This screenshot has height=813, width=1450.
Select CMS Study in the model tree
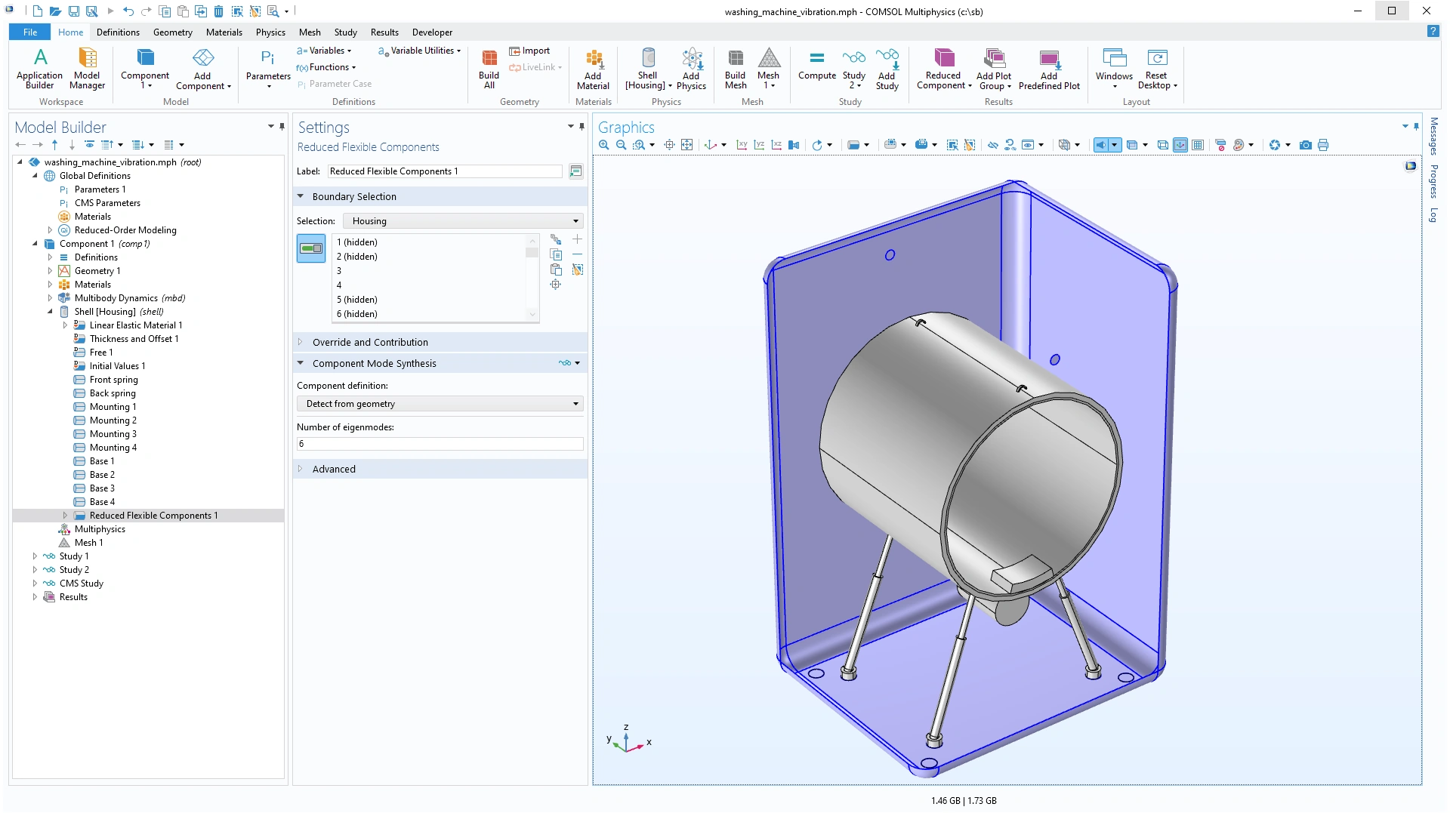(81, 584)
